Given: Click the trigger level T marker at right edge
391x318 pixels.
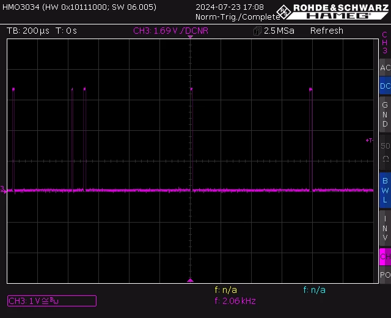Looking at the screenshot, I should 370,140.
